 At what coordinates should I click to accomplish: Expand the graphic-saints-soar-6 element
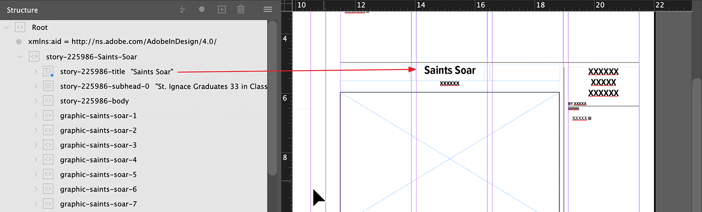point(36,189)
